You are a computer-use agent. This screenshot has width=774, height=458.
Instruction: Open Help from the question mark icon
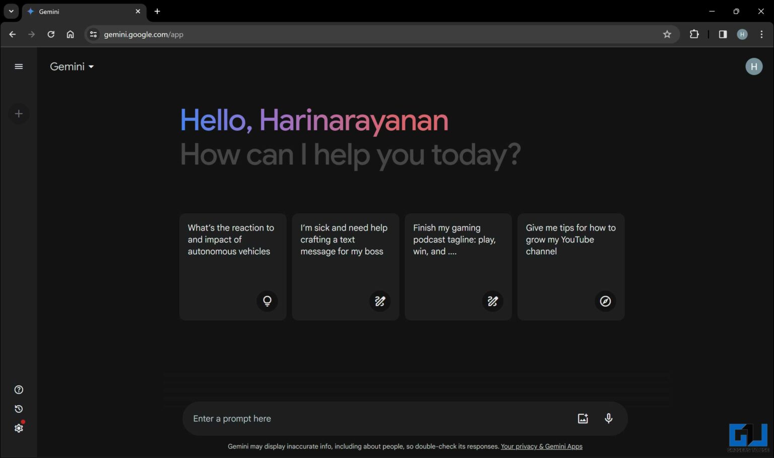(19, 390)
